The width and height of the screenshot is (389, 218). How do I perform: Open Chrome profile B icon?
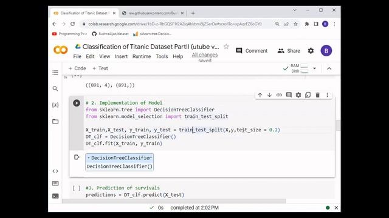coord(325,24)
